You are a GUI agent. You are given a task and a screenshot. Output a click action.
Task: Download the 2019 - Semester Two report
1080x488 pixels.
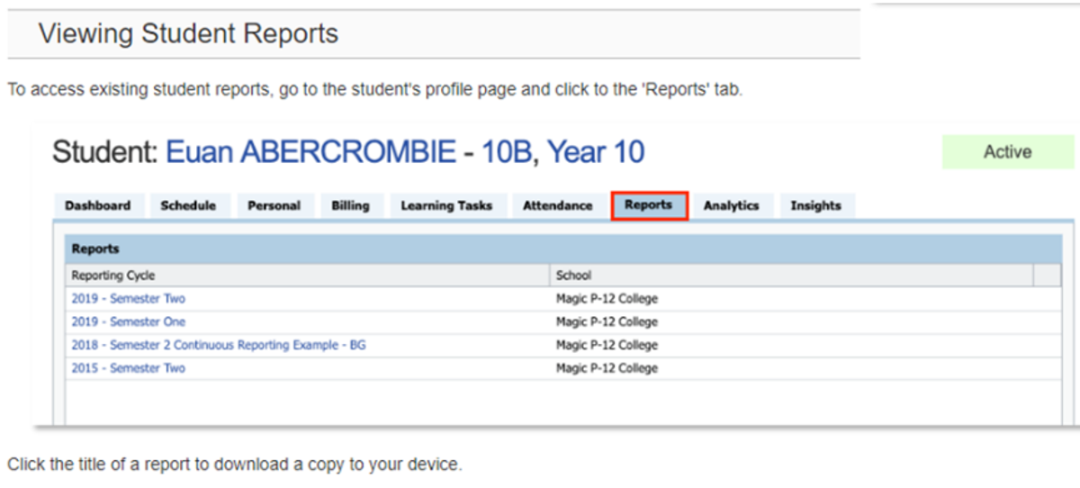[x=128, y=298]
